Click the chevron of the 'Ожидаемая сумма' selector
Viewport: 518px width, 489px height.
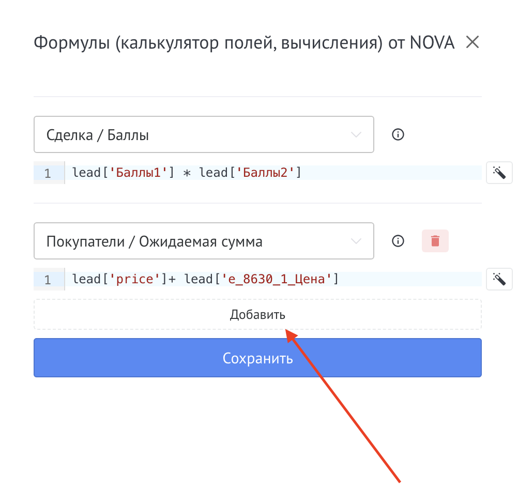[356, 241]
